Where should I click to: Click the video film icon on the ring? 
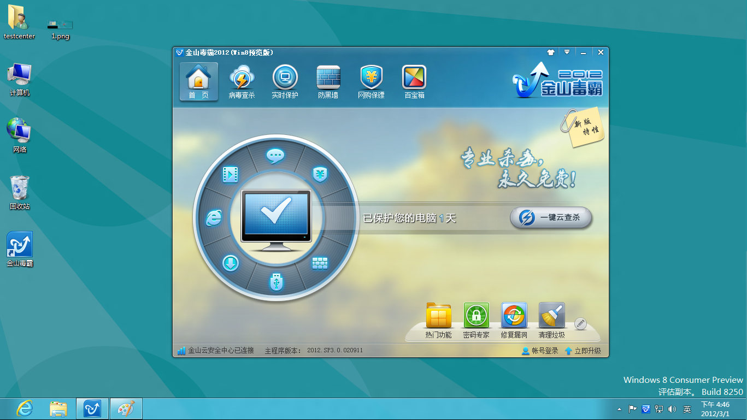tap(230, 174)
